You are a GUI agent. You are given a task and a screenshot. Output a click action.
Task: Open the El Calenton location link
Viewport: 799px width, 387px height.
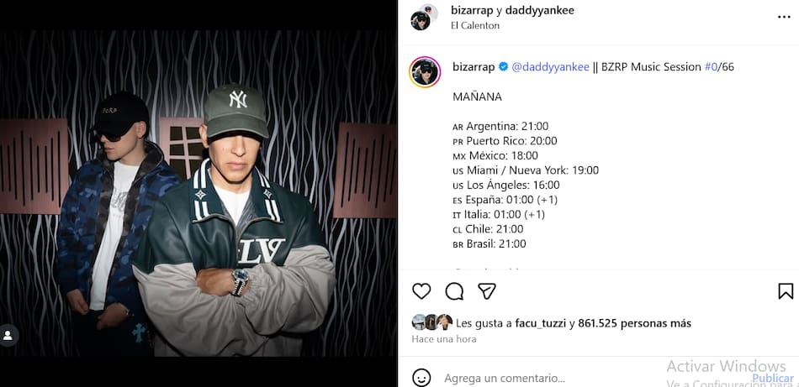(x=475, y=25)
